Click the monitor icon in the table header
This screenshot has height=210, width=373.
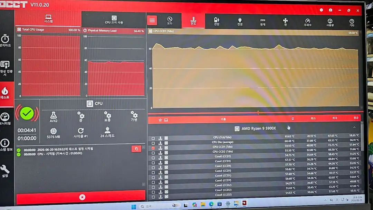[166, 120]
